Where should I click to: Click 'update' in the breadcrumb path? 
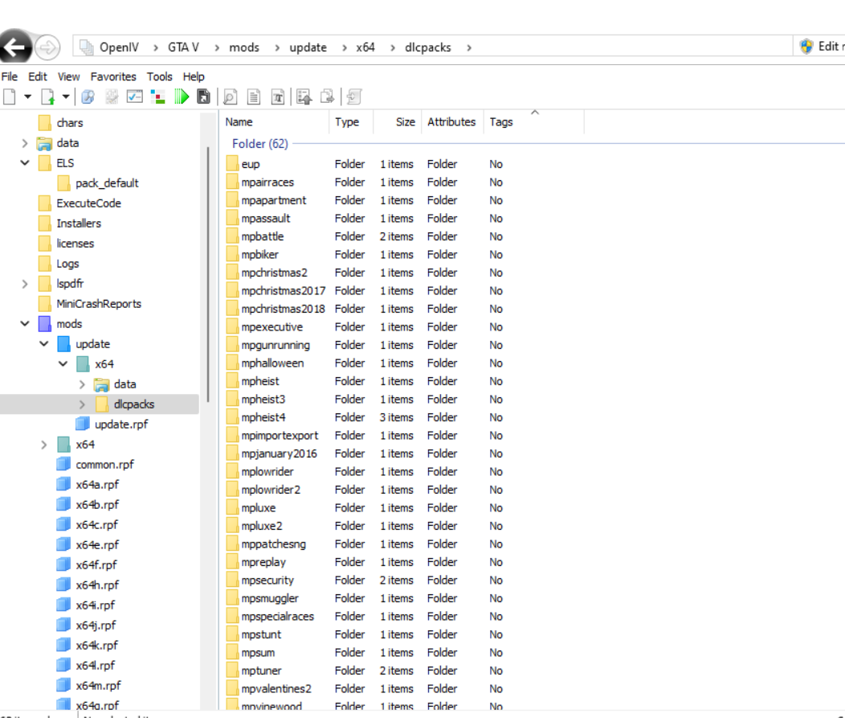tap(308, 47)
